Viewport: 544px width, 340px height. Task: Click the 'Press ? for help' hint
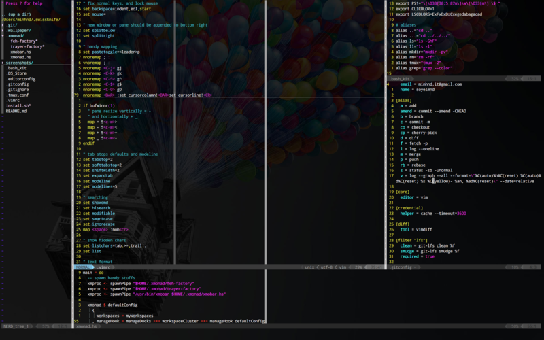click(x=24, y=3)
